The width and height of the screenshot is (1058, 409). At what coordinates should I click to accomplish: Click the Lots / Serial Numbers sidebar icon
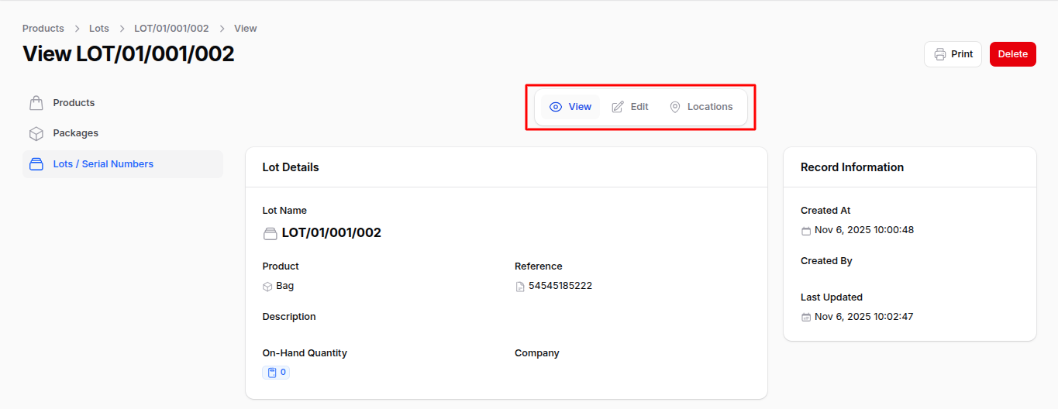(x=36, y=164)
